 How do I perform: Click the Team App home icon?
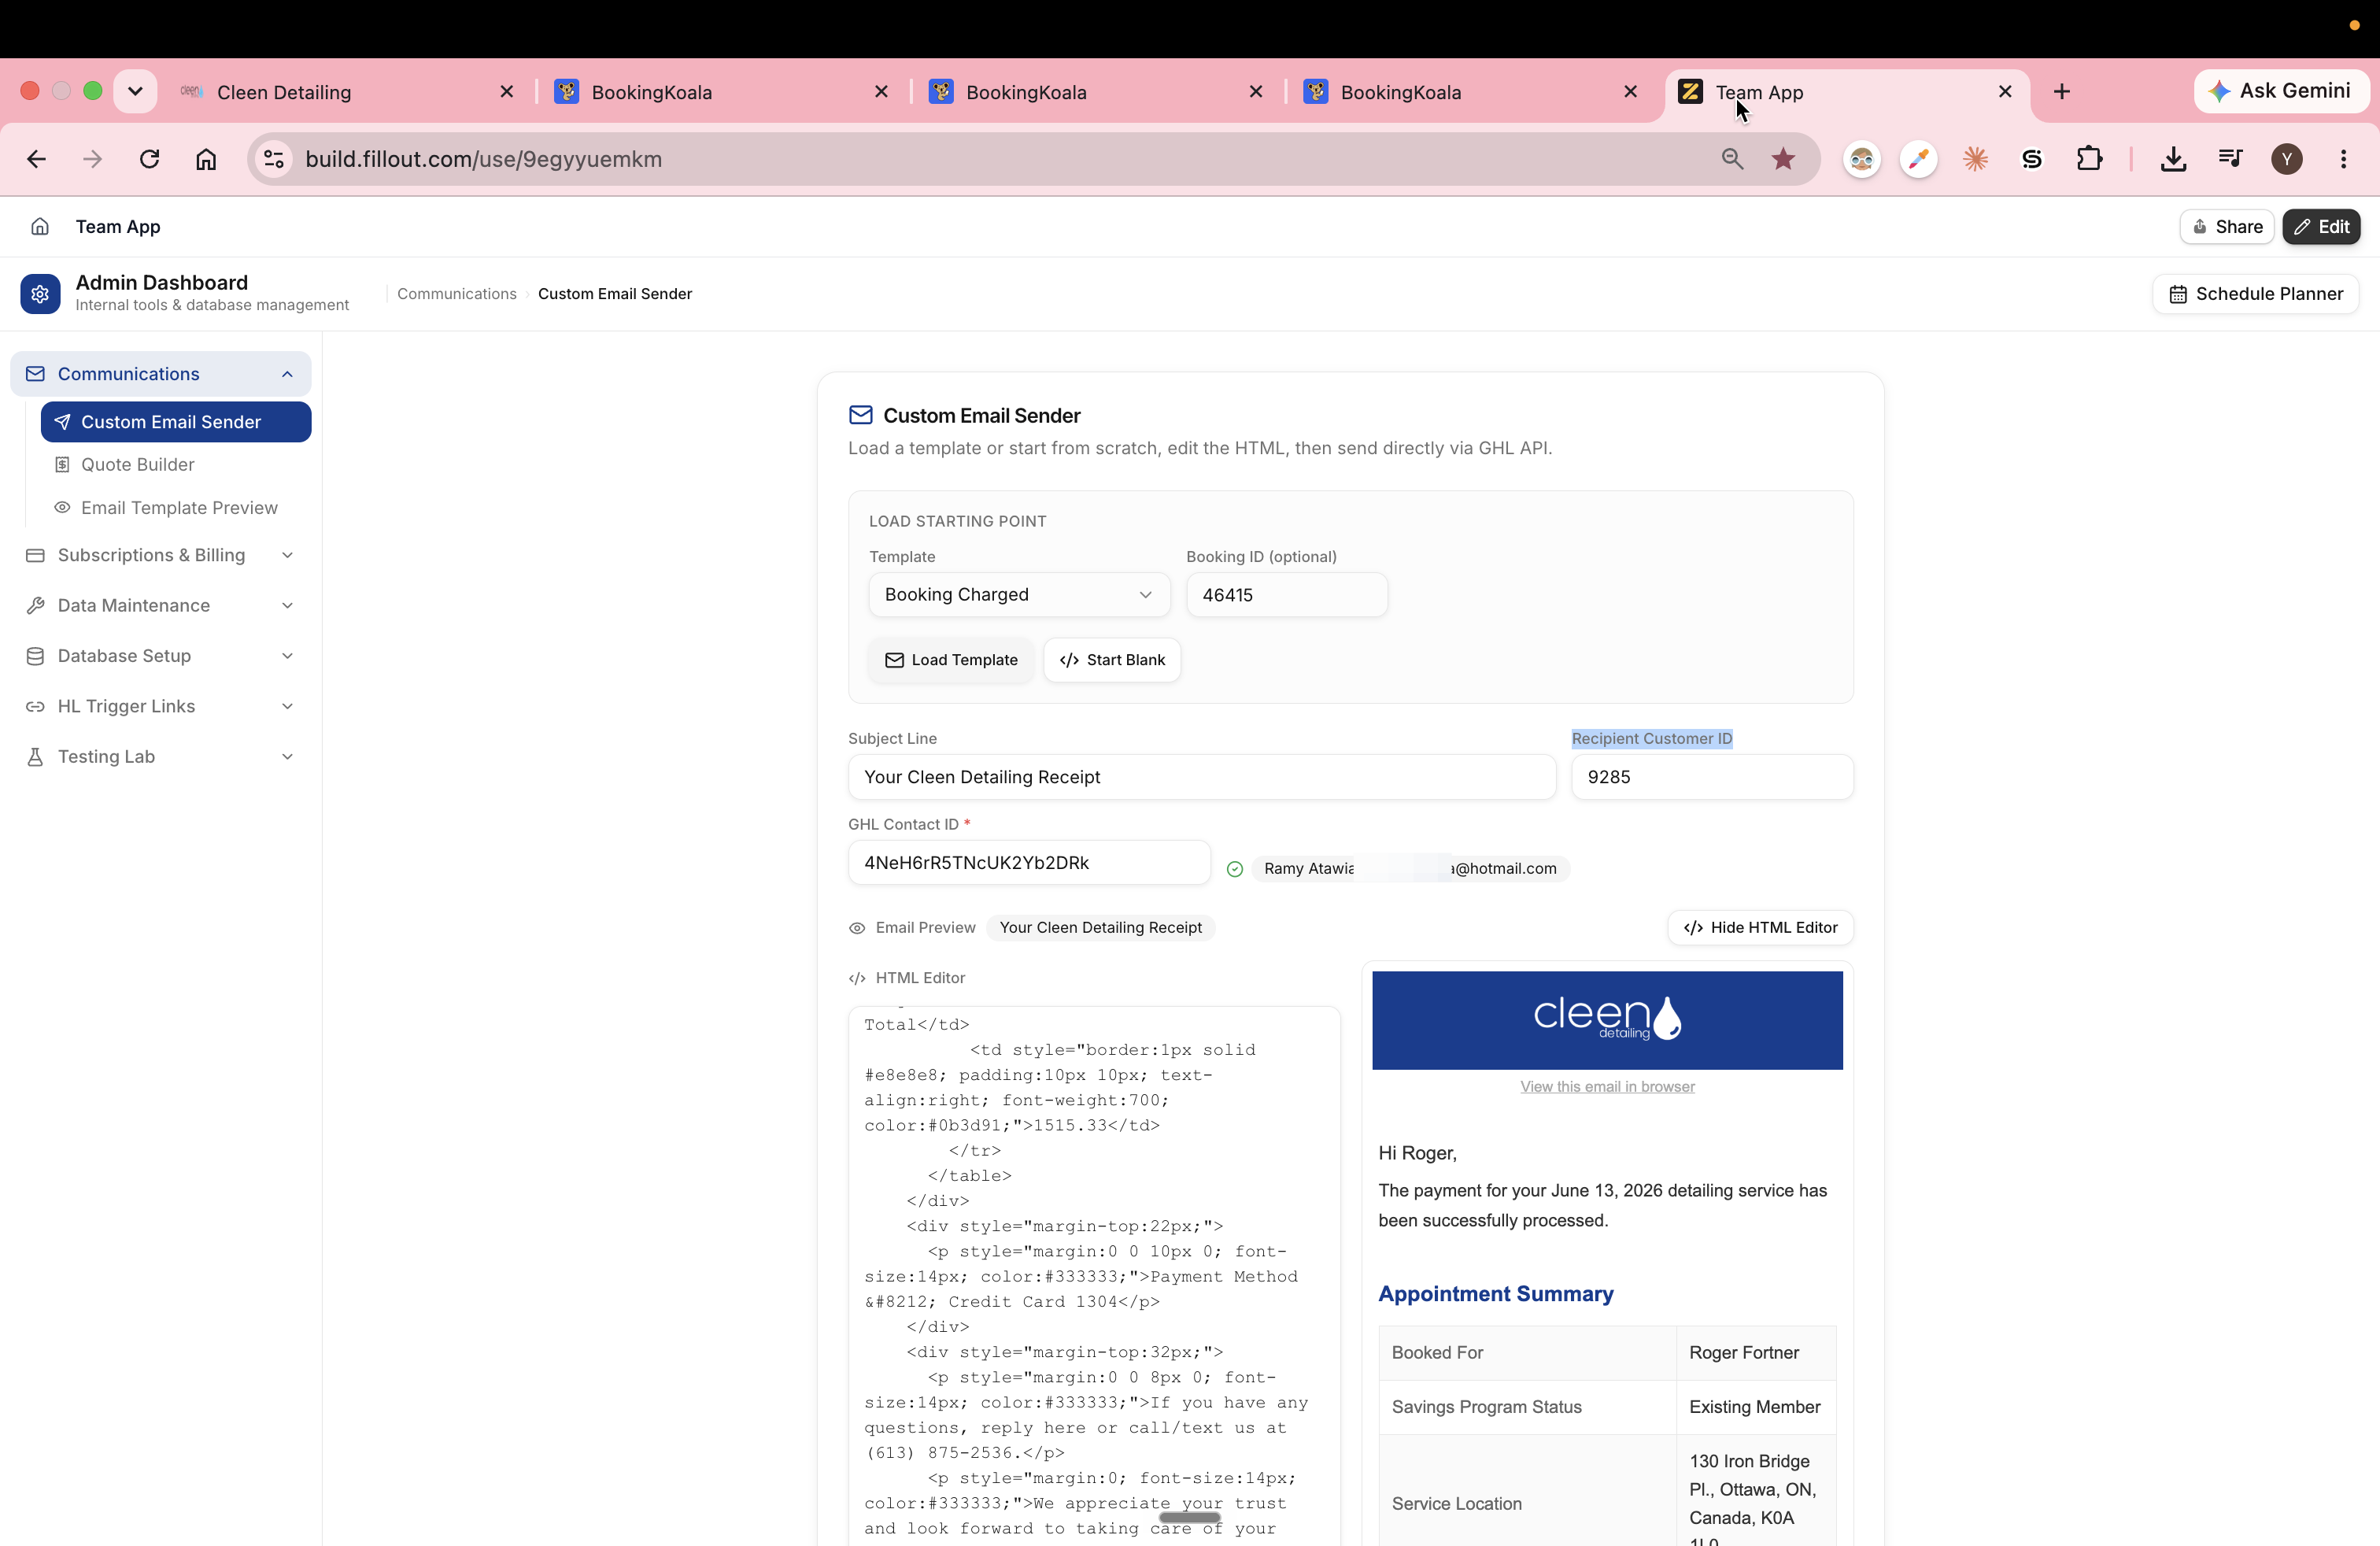coord(40,227)
